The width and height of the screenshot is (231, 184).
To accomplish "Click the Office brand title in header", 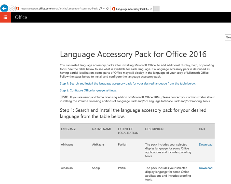I will (x=21, y=17).
